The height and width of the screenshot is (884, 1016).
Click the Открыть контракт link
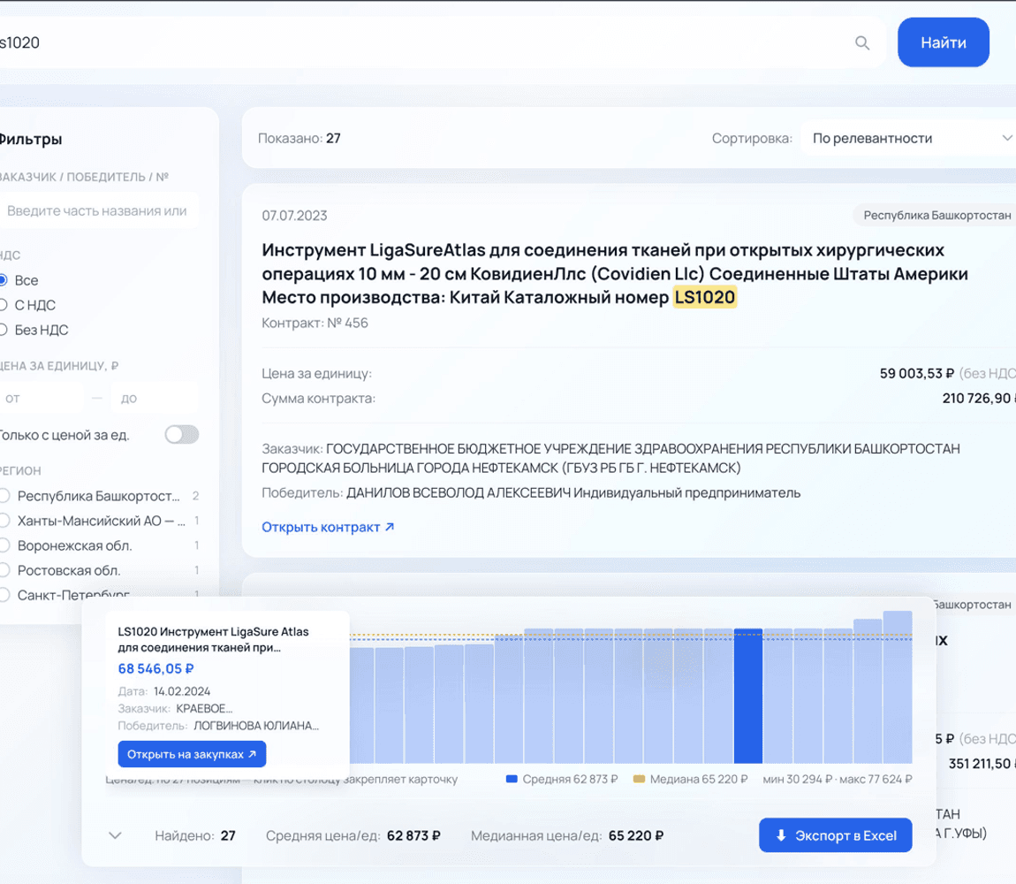click(328, 527)
